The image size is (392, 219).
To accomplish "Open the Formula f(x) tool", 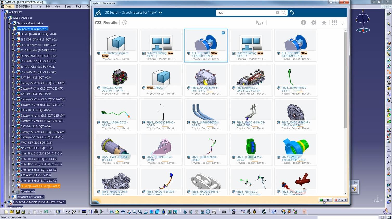I will (x=68, y=212).
